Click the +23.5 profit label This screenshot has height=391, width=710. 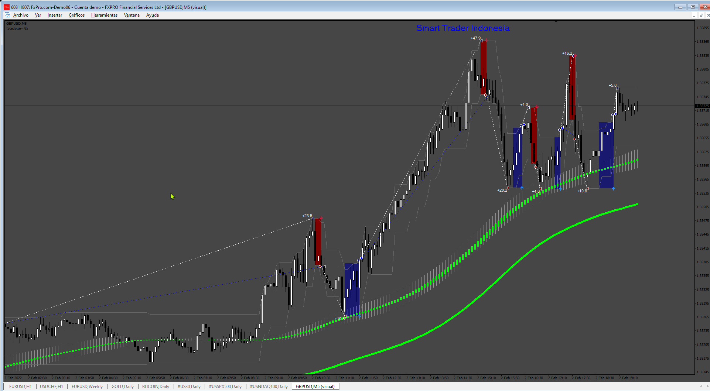(x=307, y=216)
